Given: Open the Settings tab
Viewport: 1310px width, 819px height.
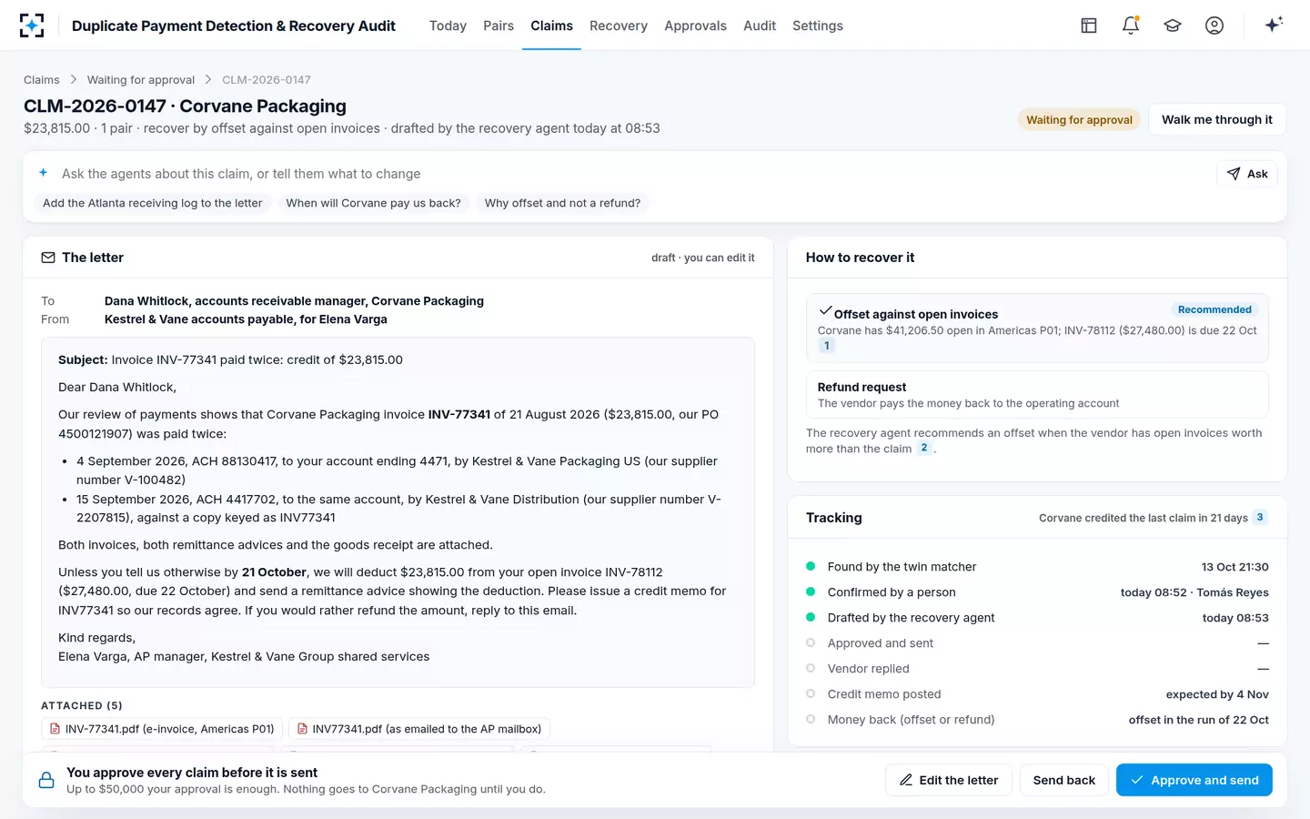Looking at the screenshot, I should [x=818, y=25].
